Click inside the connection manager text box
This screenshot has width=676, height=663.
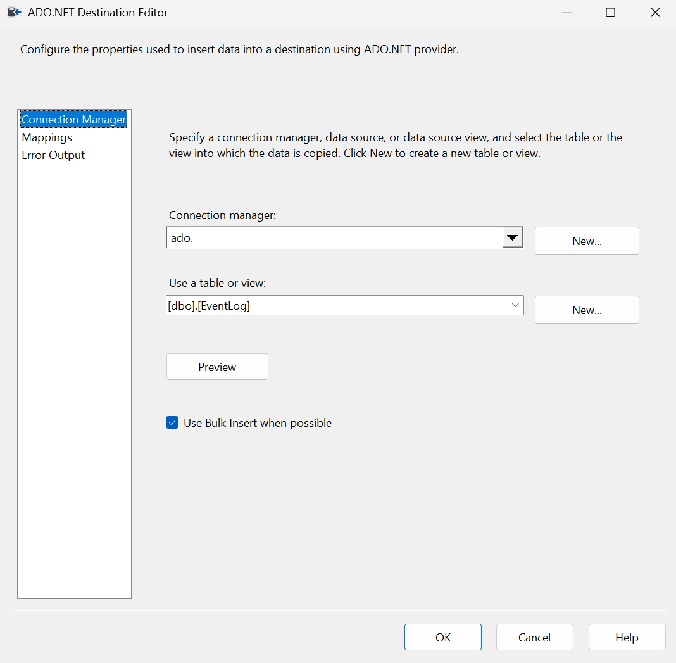[316, 237]
